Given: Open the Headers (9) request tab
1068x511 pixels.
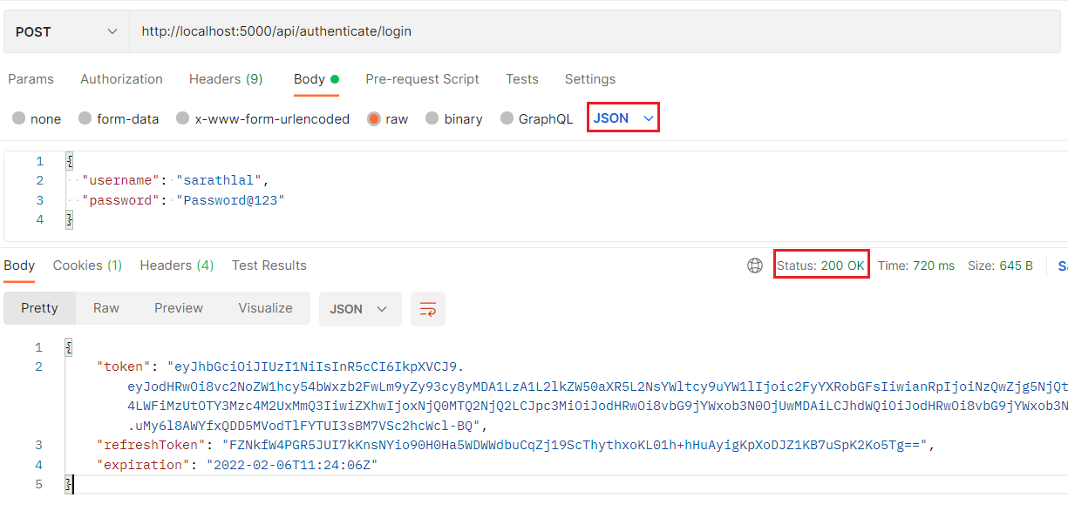Looking at the screenshot, I should tap(225, 79).
